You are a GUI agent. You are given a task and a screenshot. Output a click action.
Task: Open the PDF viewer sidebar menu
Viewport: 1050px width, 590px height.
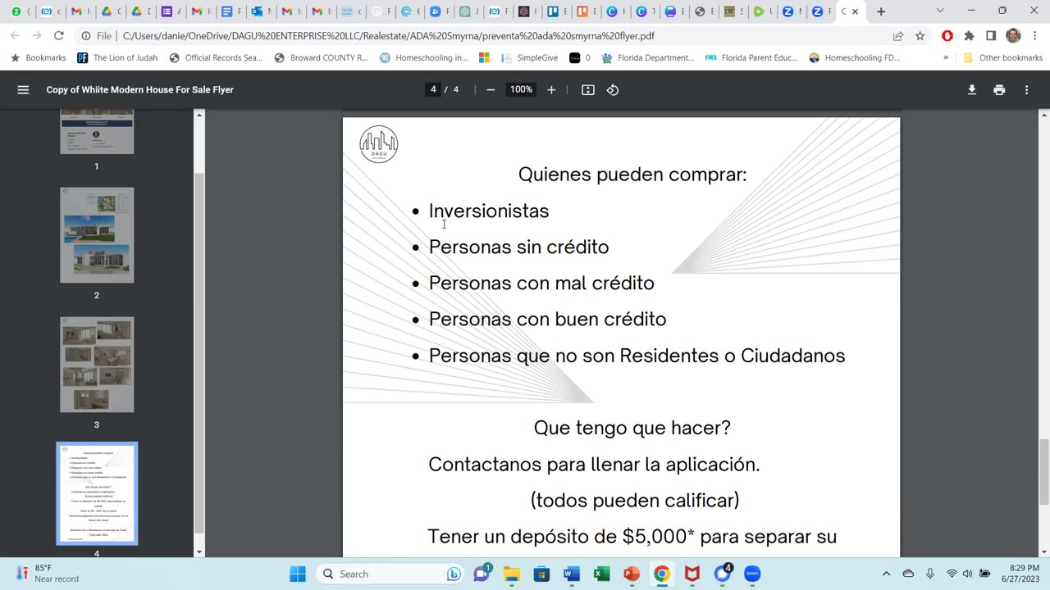pos(23,90)
